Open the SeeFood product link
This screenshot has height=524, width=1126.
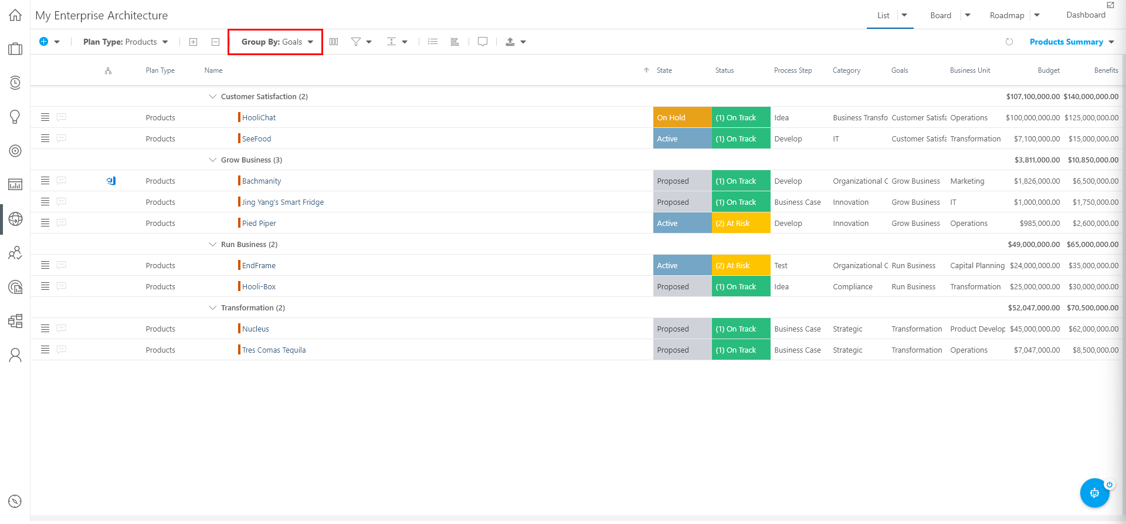pyautogui.click(x=256, y=138)
